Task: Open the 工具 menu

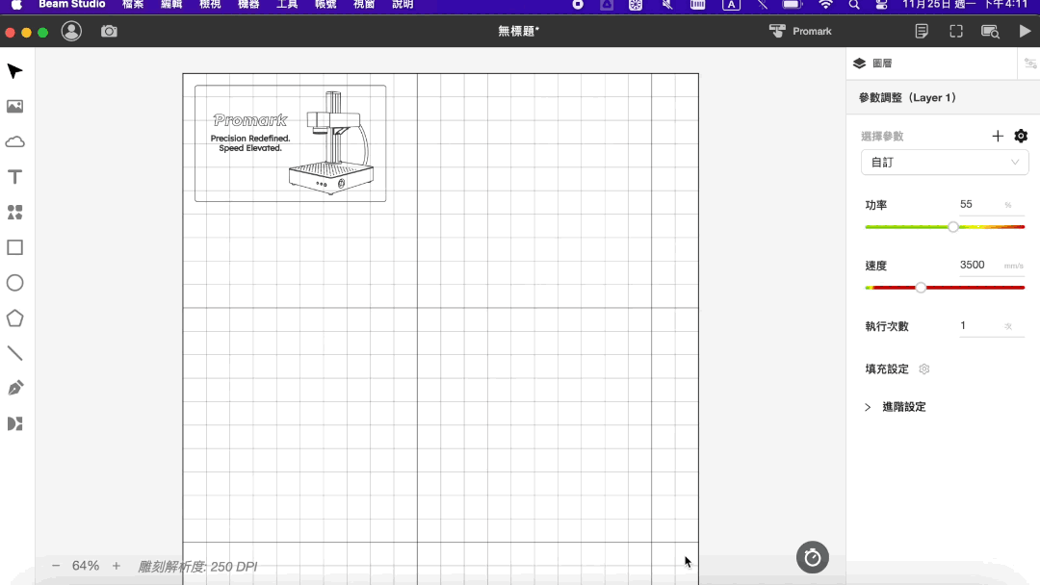Action: 287,5
